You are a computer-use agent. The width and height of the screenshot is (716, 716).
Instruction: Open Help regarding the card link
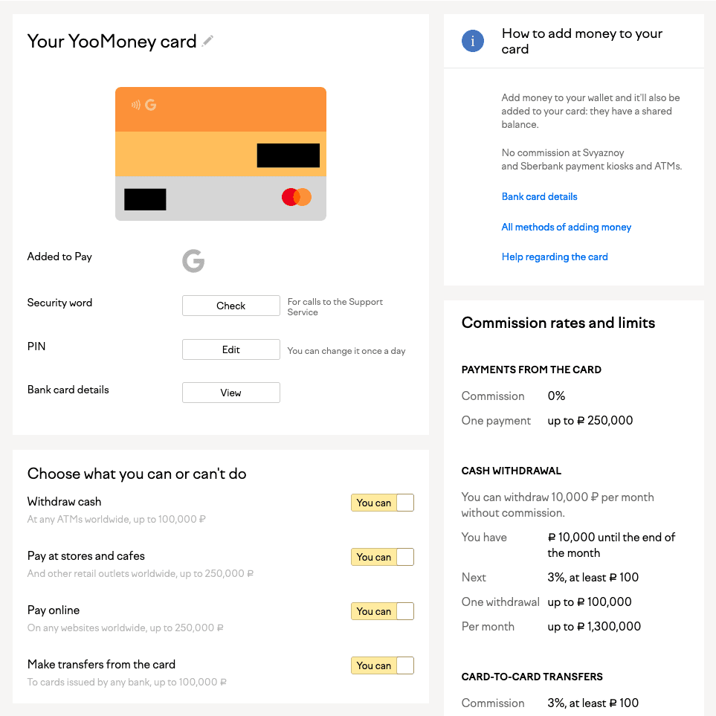tap(555, 257)
